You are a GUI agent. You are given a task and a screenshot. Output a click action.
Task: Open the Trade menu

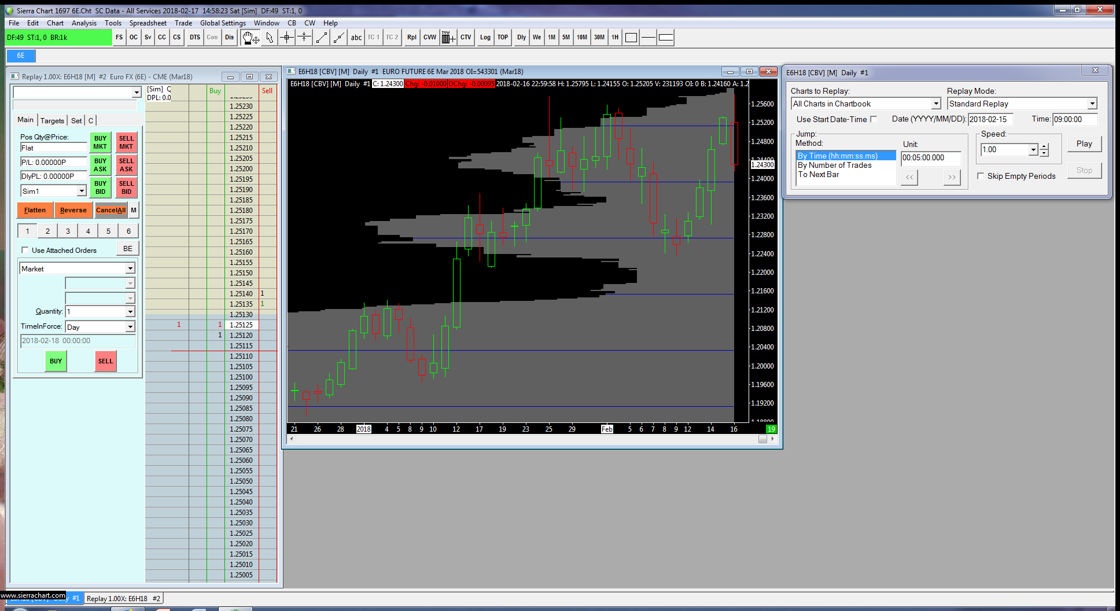(183, 23)
